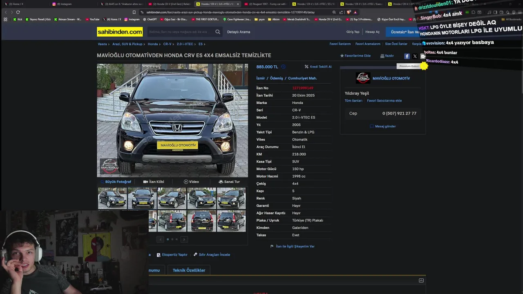Open the Kick bookmark
The height and width of the screenshot is (294, 523).
coord(18,19)
